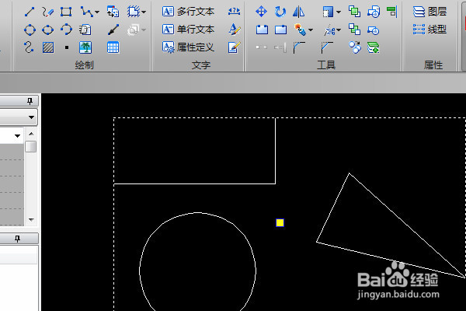Insert image with the palm tree icon

click(85, 47)
